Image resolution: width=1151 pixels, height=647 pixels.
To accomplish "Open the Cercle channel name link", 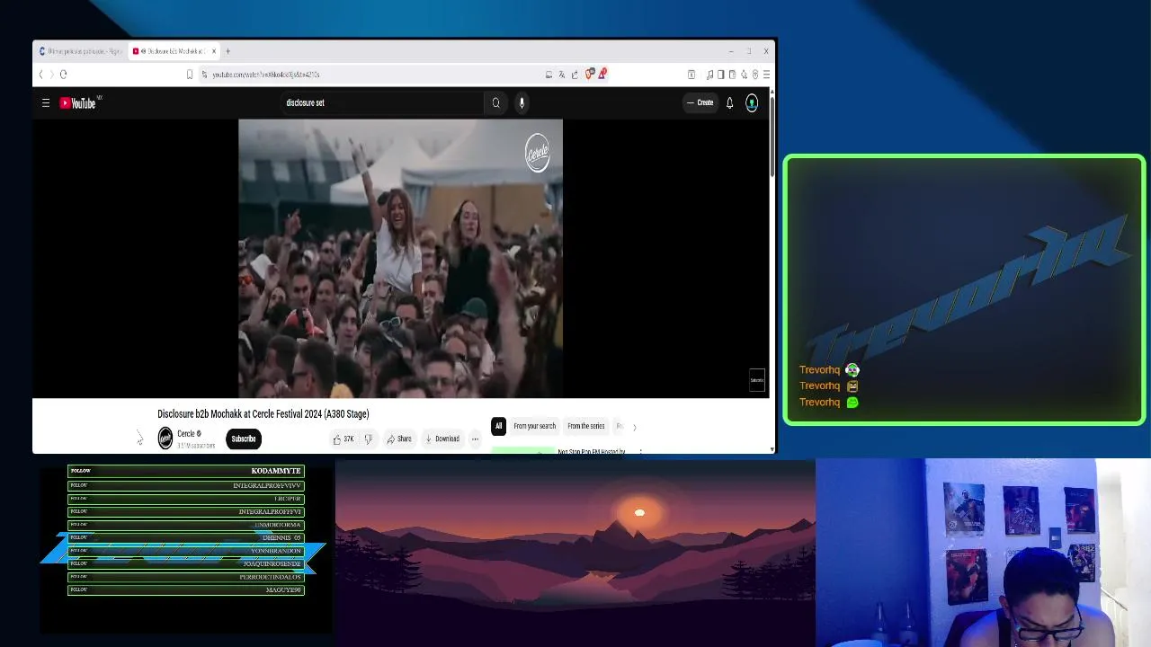I will [x=186, y=434].
